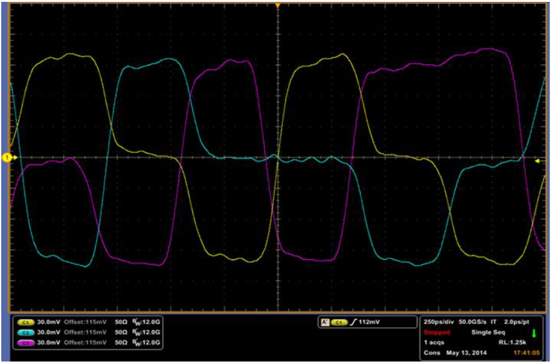Click the C1 row 12.0G bandwidth setting
Image resolution: width=552 pixels, height=362 pixels.
148,323
